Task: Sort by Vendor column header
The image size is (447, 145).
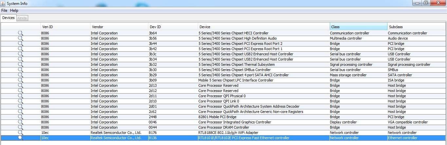Action: 119,27
